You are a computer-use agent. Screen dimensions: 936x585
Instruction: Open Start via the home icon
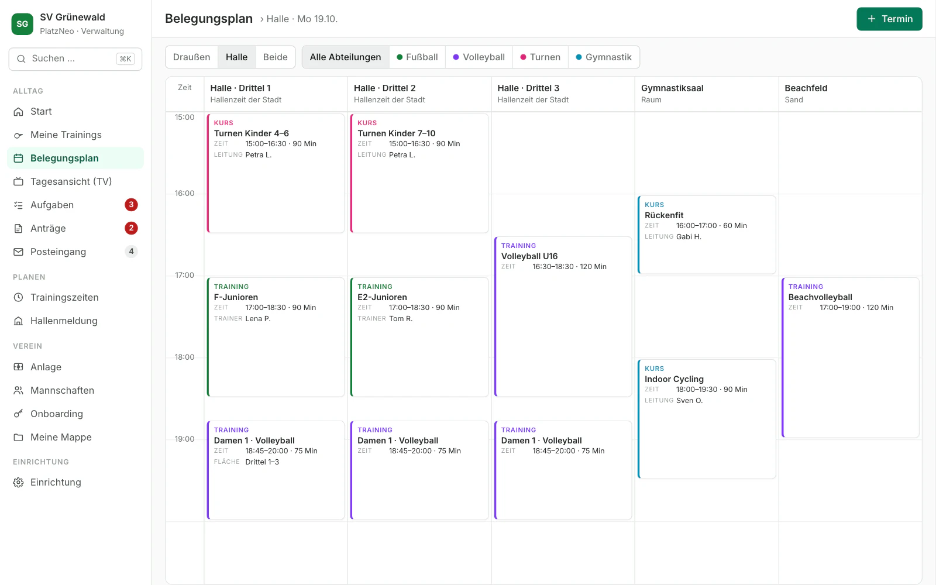pos(19,112)
